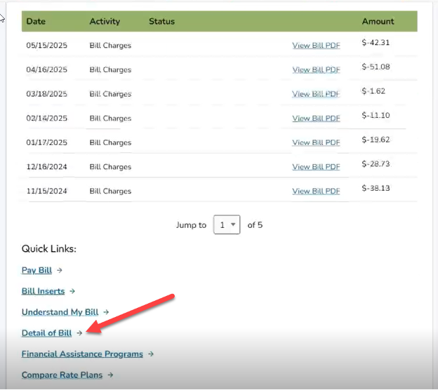The image size is (438, 390).
Task: Click the Amount column header
Action: [378, 21]
